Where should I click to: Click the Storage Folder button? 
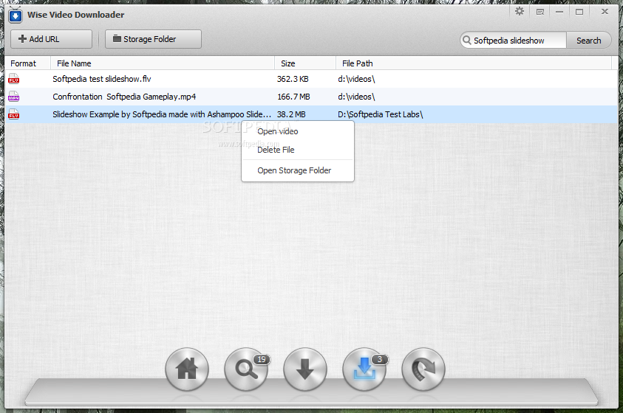click(153, 39)
